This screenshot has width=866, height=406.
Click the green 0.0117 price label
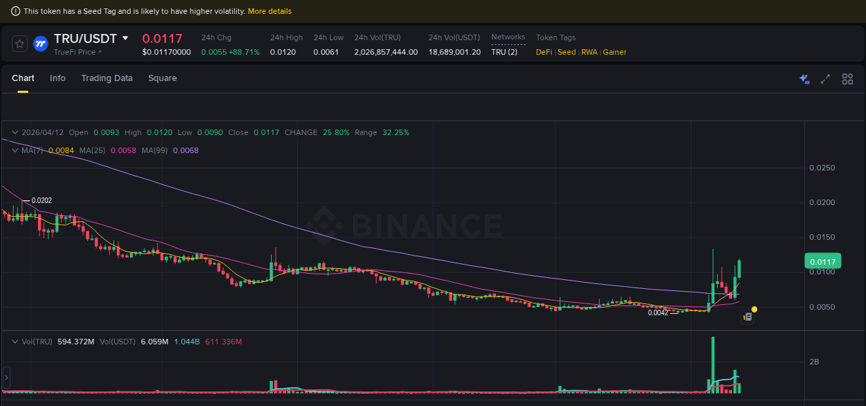point(822,261)
